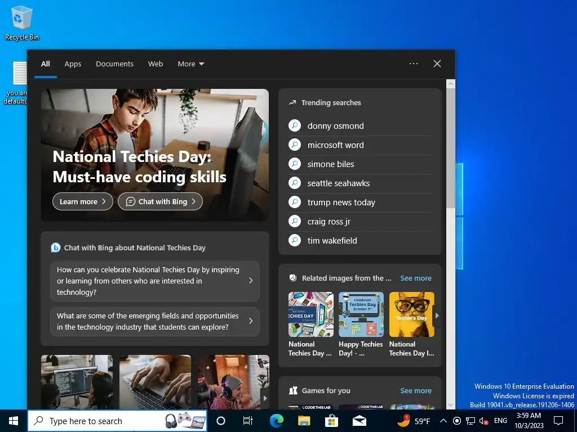Switch to the Web tab
The image size is (577, 432).
pyautogui.click(x=156, y=64)
